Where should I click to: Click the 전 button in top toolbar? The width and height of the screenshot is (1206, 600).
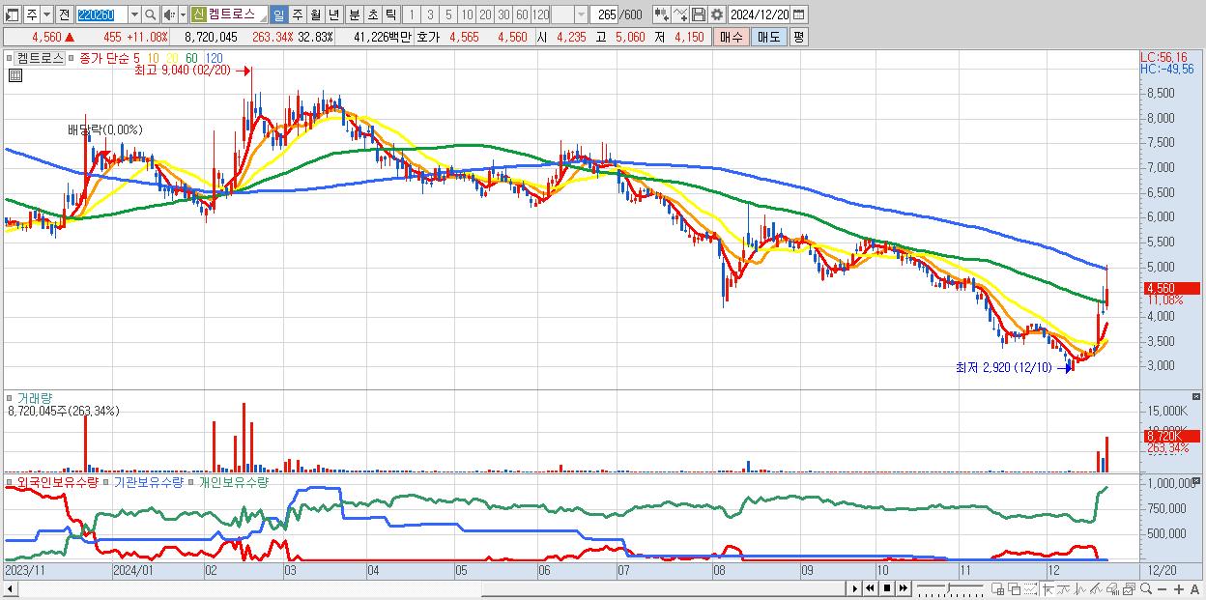click(64, 14)
